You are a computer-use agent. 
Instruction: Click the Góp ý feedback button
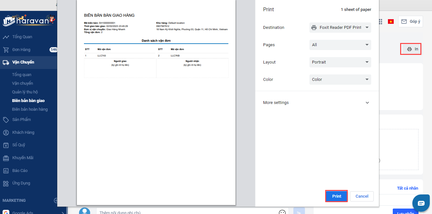411,21
